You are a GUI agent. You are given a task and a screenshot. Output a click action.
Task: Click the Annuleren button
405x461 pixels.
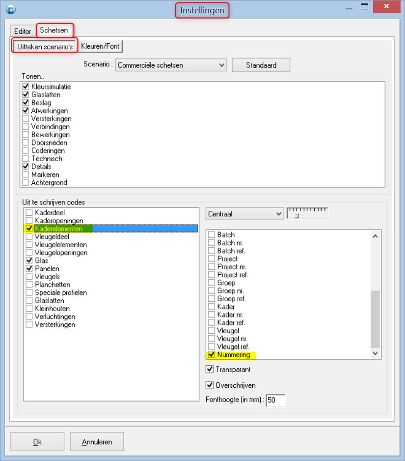[97, 442]
